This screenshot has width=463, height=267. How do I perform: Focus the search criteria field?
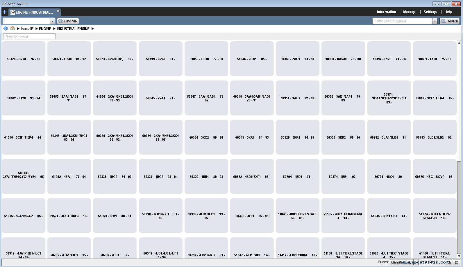402,21
